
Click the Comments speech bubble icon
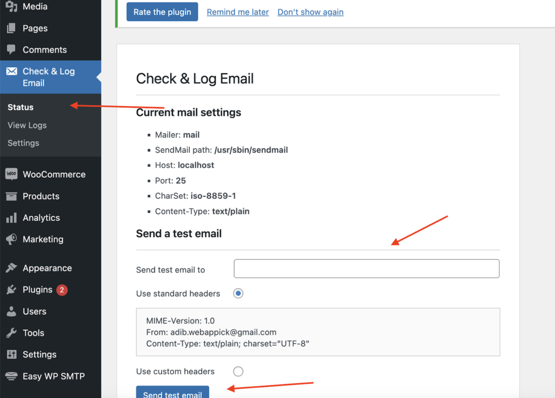click(12, 49)
